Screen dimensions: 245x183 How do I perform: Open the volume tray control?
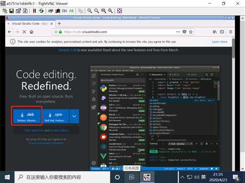(197, 177)
